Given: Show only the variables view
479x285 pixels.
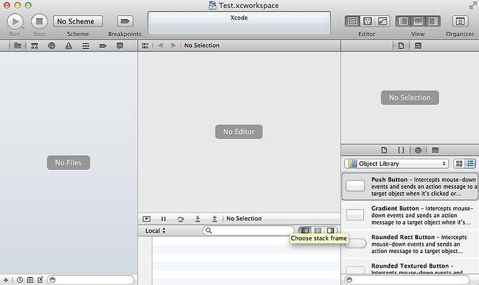Looking at the screenshot, I should click(305, 230).
